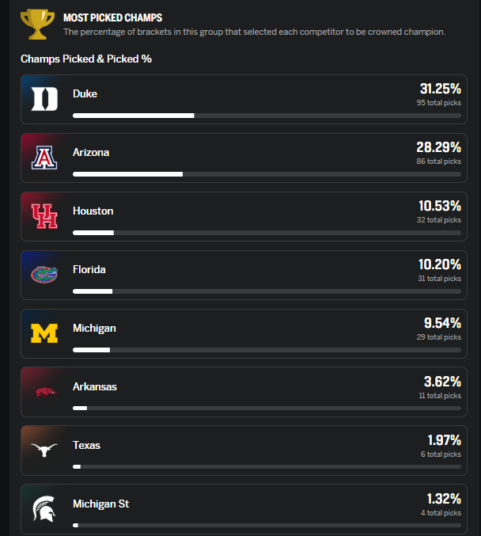Click the Texas Longhorns logo
The width and height of the screenshot is (481, 536).
pyautogui.click(x=44, y=450)
